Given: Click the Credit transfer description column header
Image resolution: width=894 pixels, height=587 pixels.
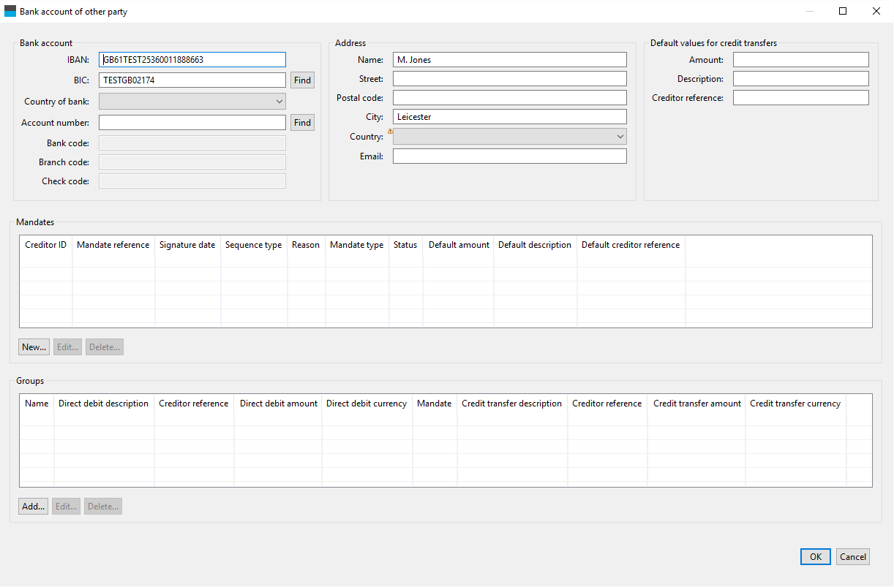Looking at the screenshot, I should pos(512,404).
